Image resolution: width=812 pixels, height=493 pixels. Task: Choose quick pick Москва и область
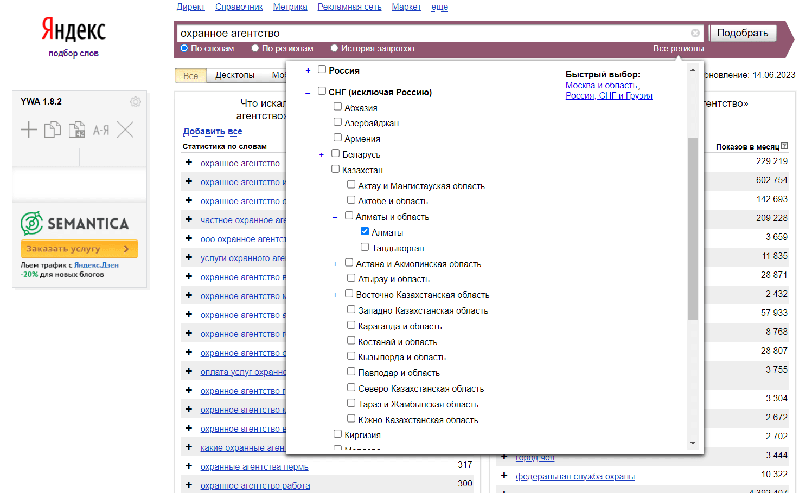603,85
